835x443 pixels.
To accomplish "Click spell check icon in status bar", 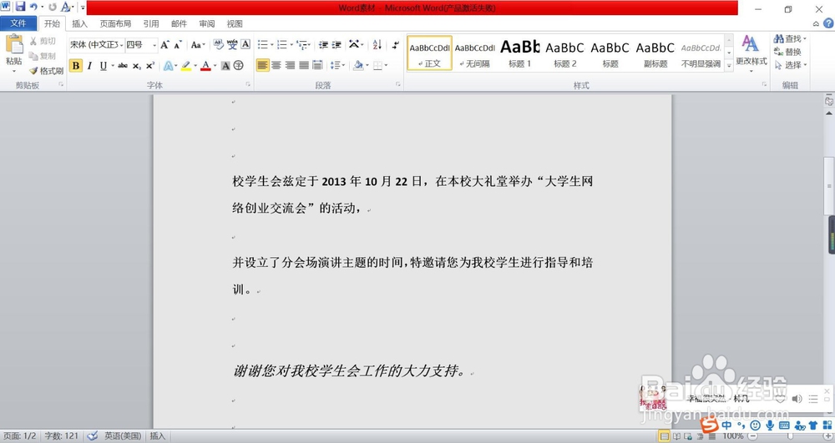I will click(92, 435).
